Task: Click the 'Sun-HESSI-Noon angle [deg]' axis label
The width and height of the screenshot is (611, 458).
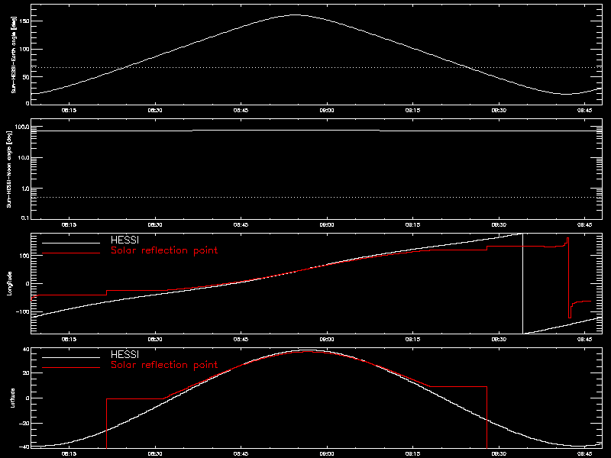Action: [9, 169]
